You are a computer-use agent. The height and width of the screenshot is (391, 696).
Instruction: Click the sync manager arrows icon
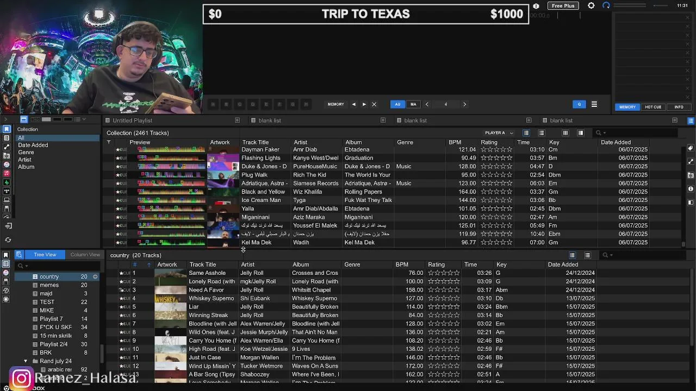[8, 239]
